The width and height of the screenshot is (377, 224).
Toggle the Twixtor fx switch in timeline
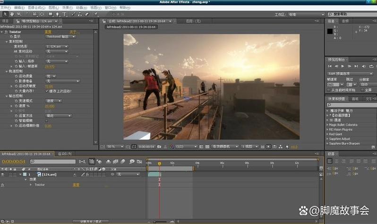[x=3, y=185]
